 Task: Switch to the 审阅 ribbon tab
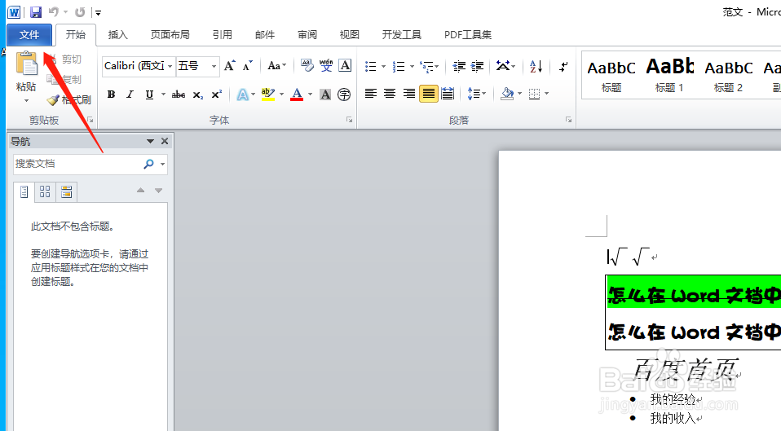(307, 35)
